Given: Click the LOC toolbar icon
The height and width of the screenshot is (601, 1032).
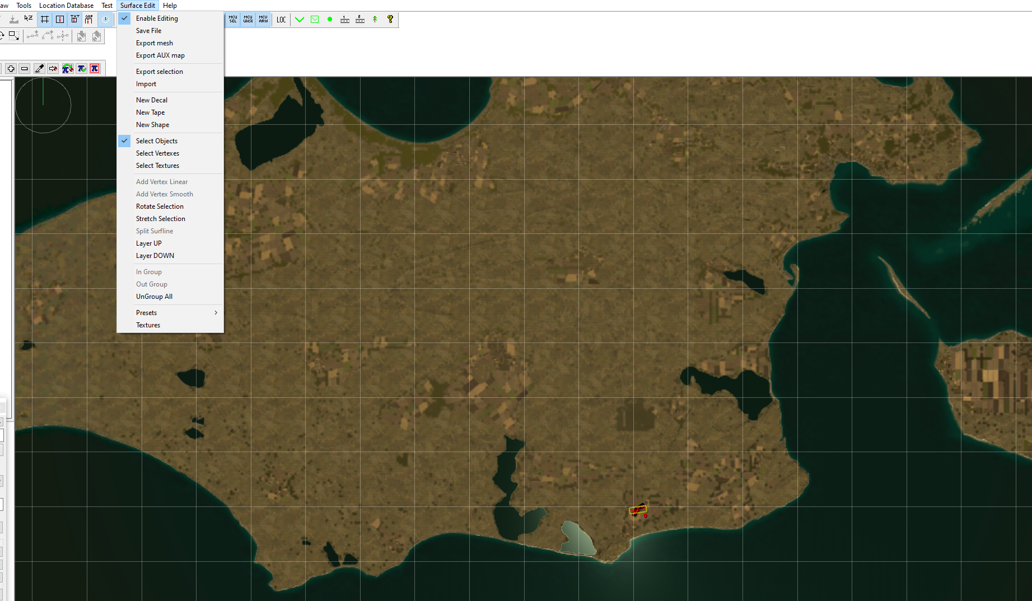Looking at the screenshot, I should click(281, 19).
